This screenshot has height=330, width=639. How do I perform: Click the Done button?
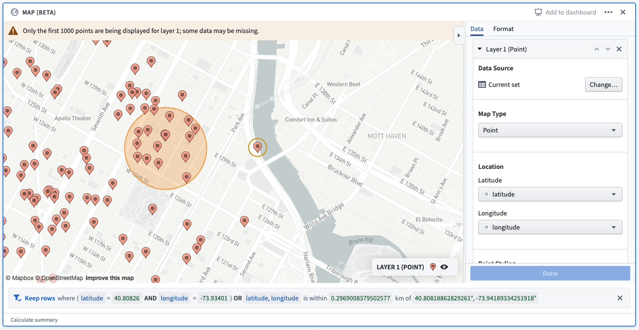pyautogui.click(x=550, y=273)
